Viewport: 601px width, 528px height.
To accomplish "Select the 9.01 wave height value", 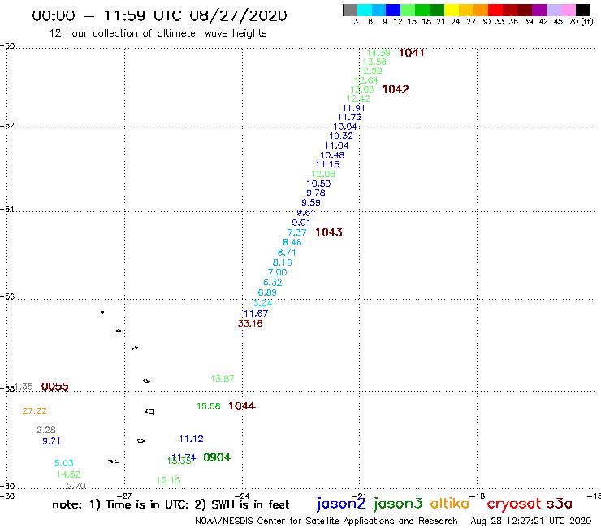I will 301,223.
